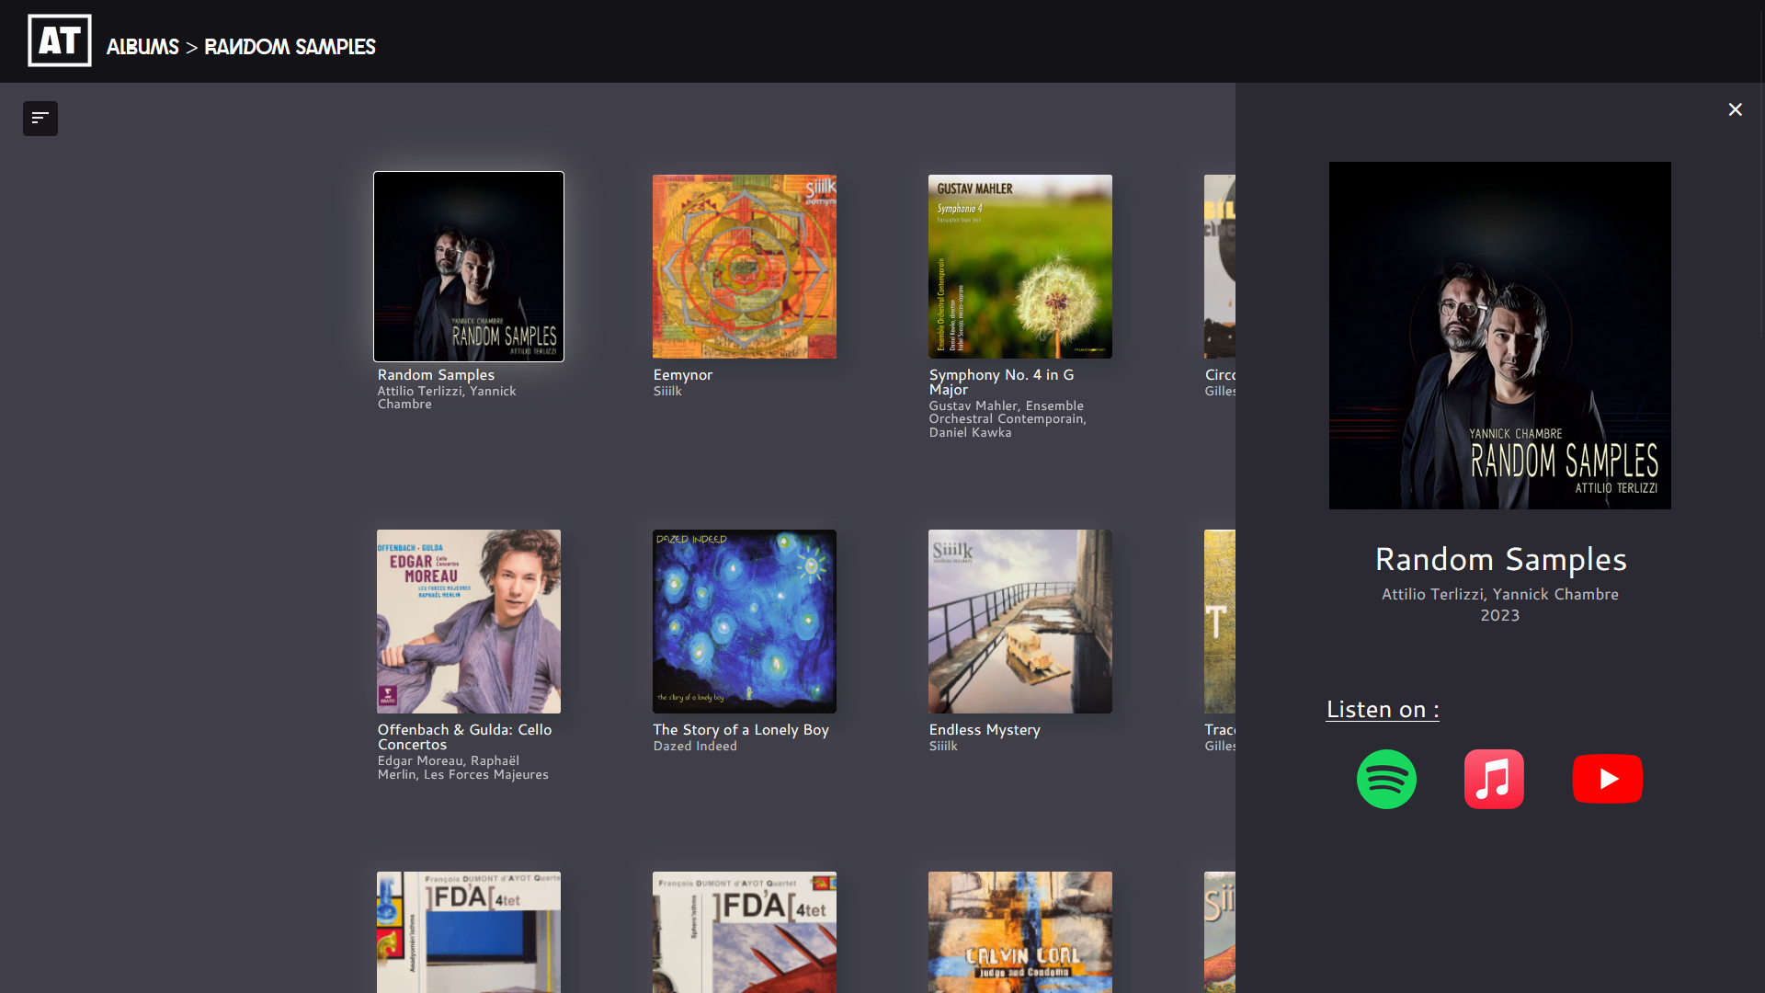This screenshot has width=1765, height=993.
Task: Open Random Samples on Spotify
Action: pos(1386,779)
